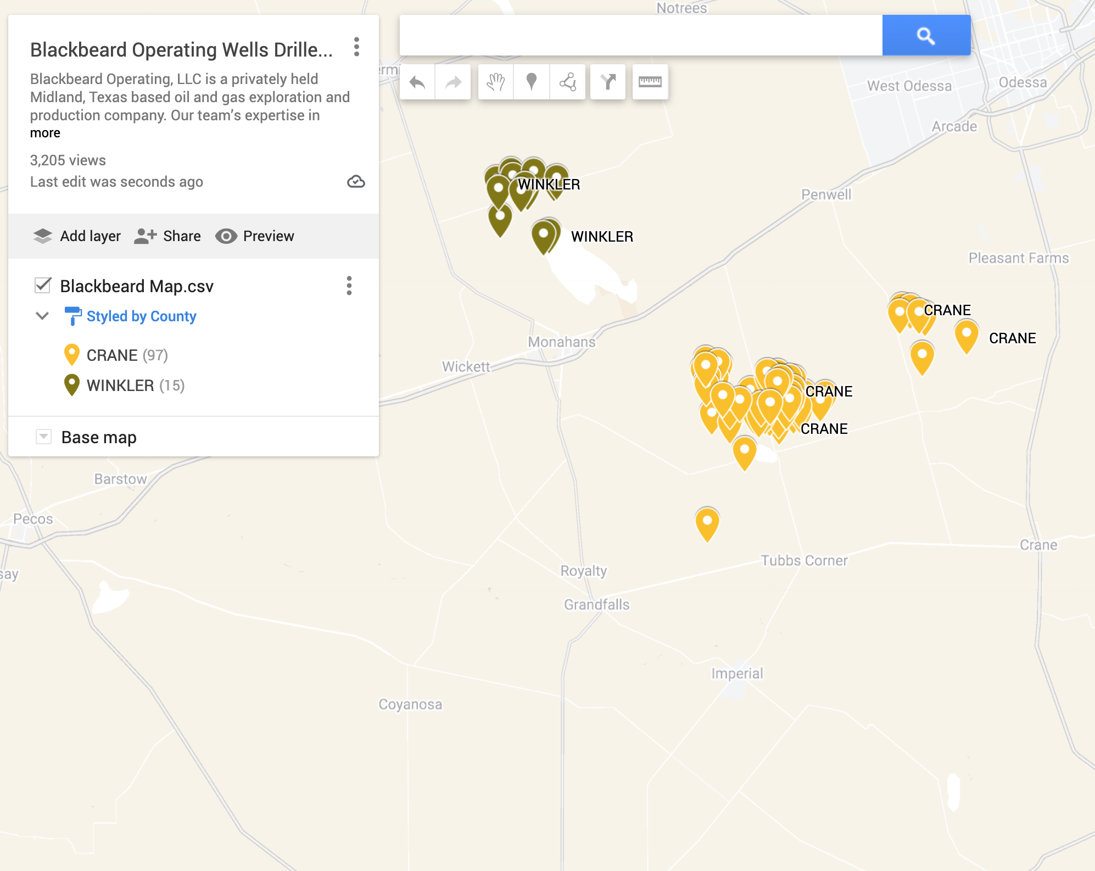
Task: Select the Draw a line tool
Action: pos(567,82)
